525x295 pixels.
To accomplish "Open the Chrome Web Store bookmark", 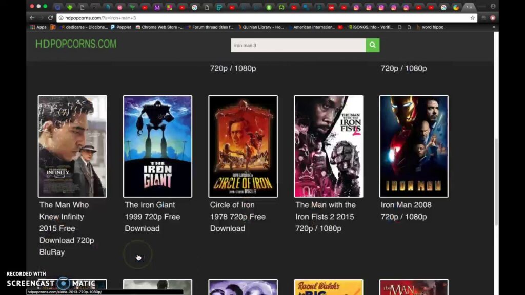I will click(159, 27).
